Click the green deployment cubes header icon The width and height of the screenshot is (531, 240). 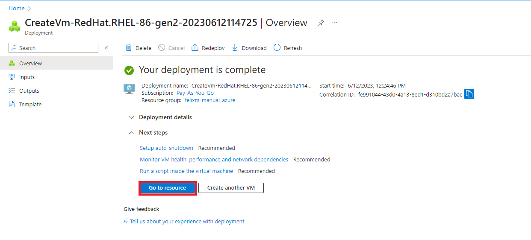[15, 26]
